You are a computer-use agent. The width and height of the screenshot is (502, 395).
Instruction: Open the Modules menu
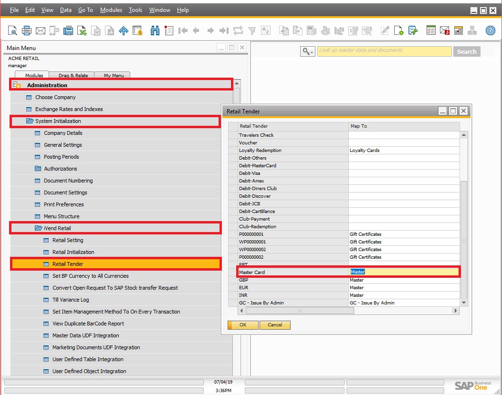pyautogui.click(x=111, y=10)
